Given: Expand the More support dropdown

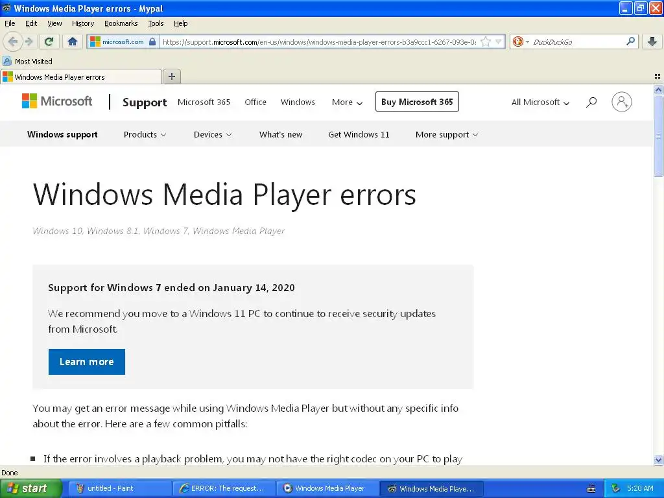Looking at the screenshot, I should click(x=447, y=134).
